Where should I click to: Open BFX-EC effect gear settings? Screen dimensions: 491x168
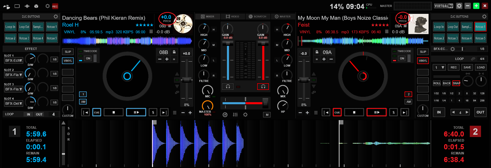[453, 49]
